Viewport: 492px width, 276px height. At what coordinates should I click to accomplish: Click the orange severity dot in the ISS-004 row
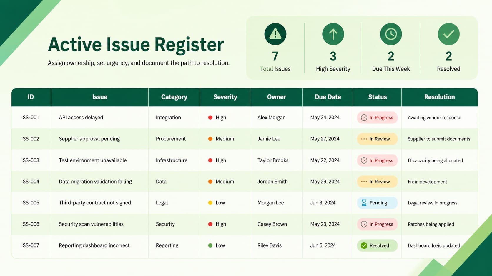[210, 182]
